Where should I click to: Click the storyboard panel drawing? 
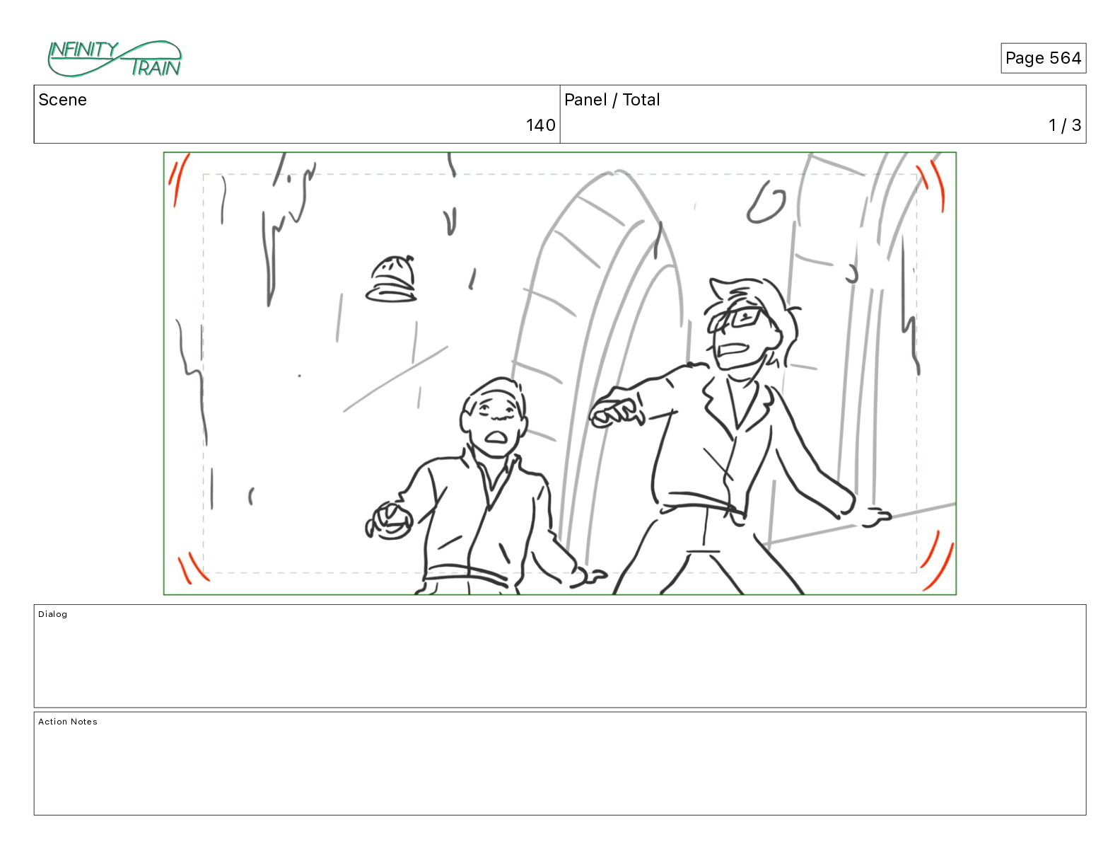click(x=560, y=374)
